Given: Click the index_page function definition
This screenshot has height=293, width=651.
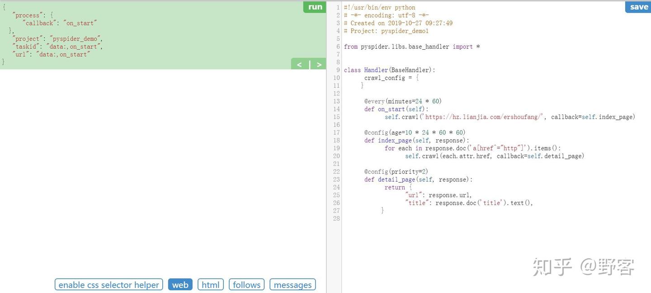Looking at the screenshot, I should tap(395, 140).
